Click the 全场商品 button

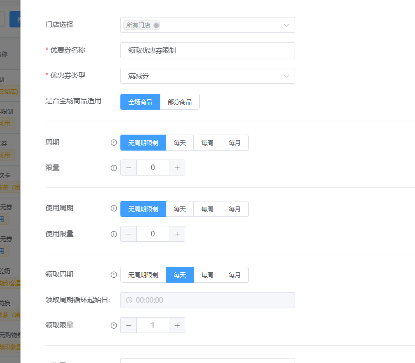(140, 101)
